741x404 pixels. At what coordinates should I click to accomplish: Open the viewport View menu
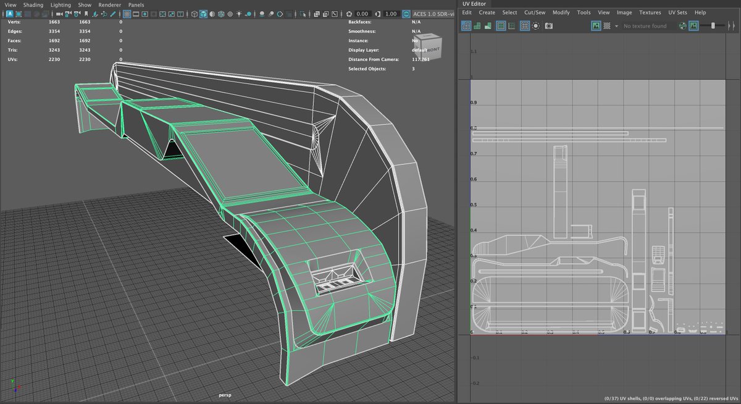pyautogui.click(x=10, y=4)
